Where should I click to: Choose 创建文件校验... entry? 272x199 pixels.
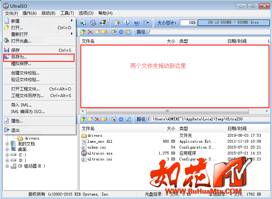[39, 73]
